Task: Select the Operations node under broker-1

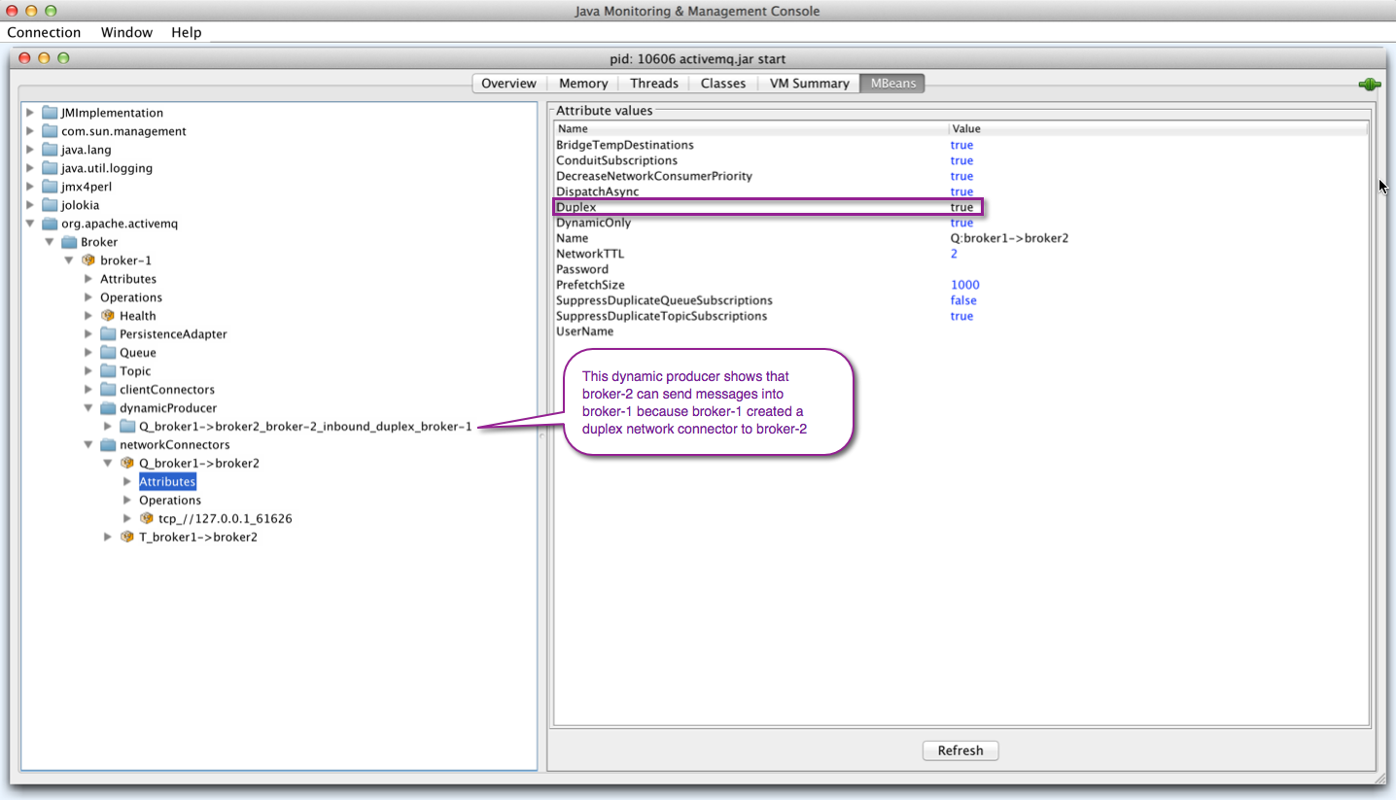Action: [x=131, y=297]
